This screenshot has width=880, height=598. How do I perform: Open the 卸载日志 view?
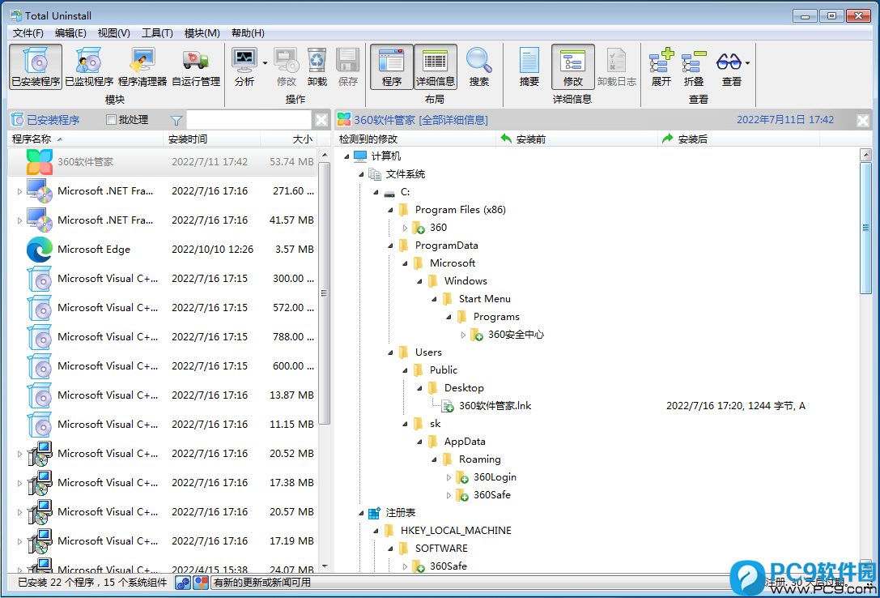tap(617, 66)
